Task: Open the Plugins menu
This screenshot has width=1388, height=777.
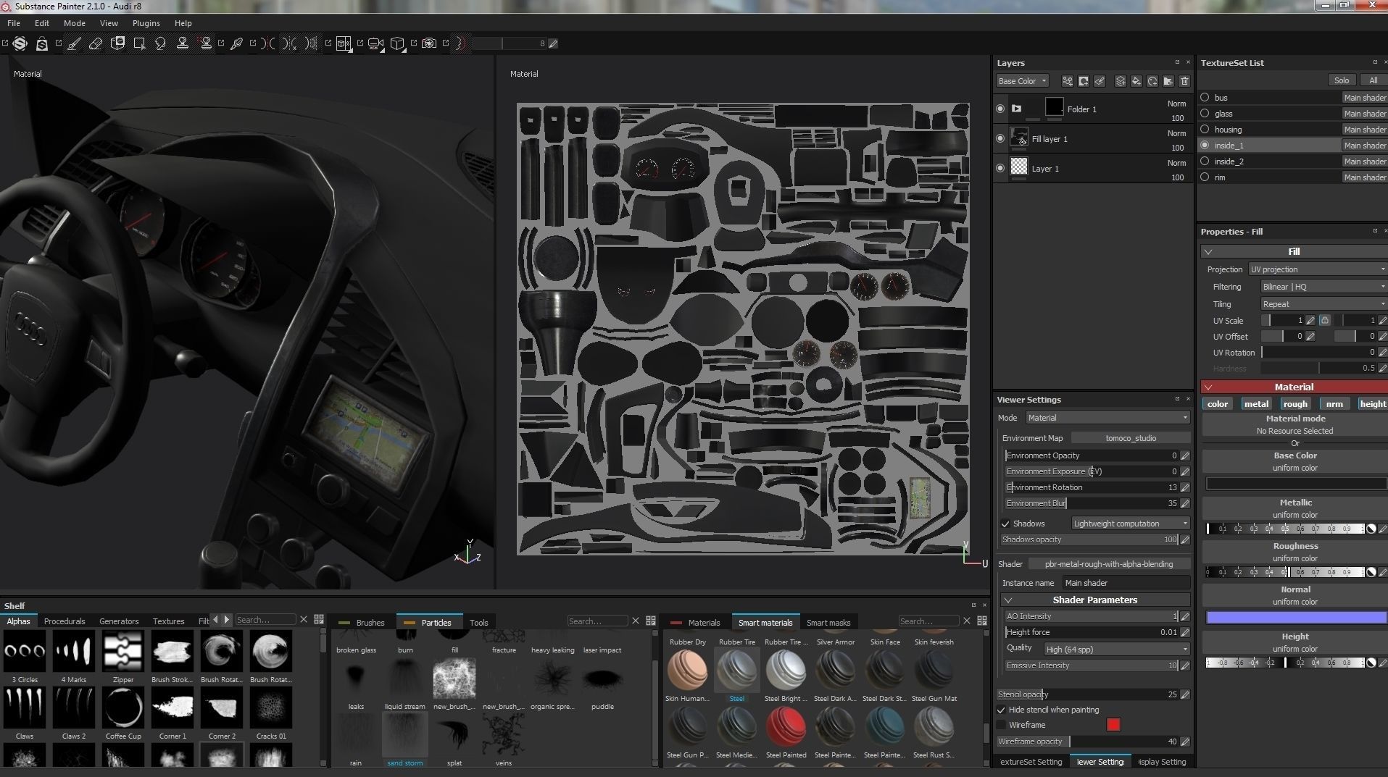Action: coord(146,23)
